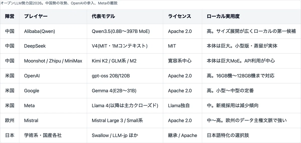Click the 陣営 column header

tap(10, 16)
